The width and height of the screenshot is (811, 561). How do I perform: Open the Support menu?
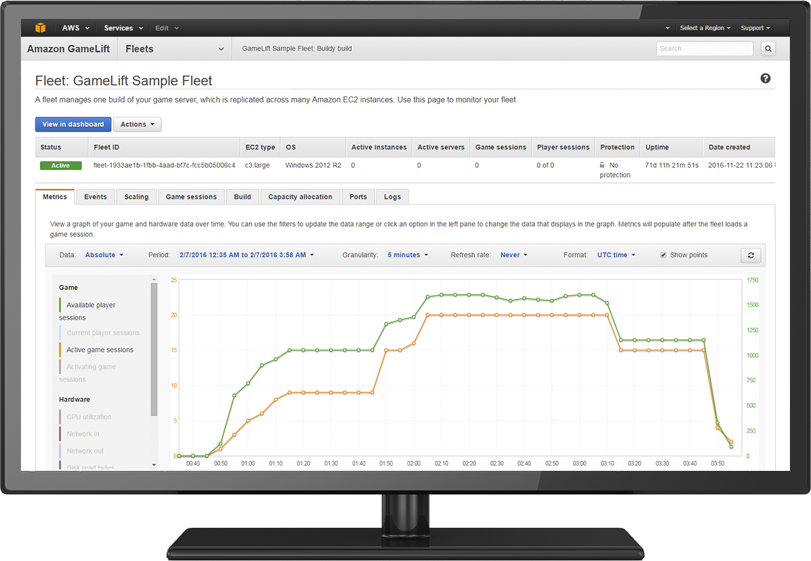[x=755, y=28]
